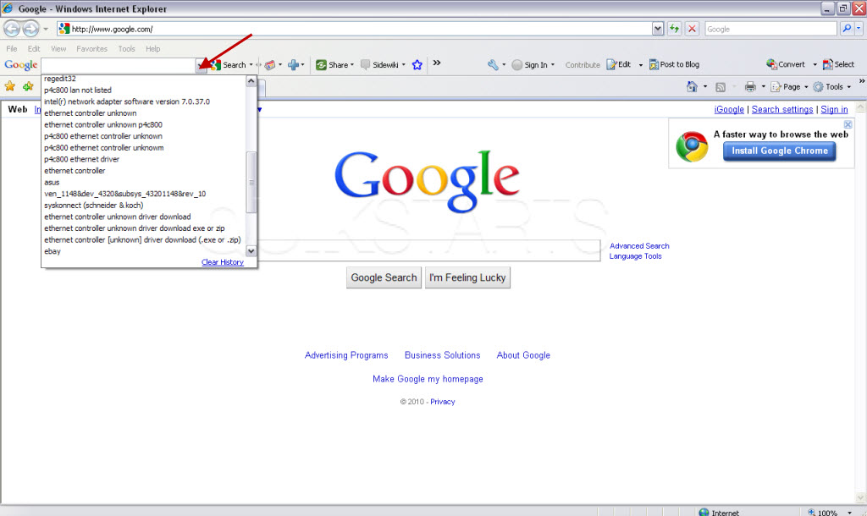The height and width of the screenshot is (516, 867).
Task: Click Sign In on Google Toolbar
Action: coord(532,64)
